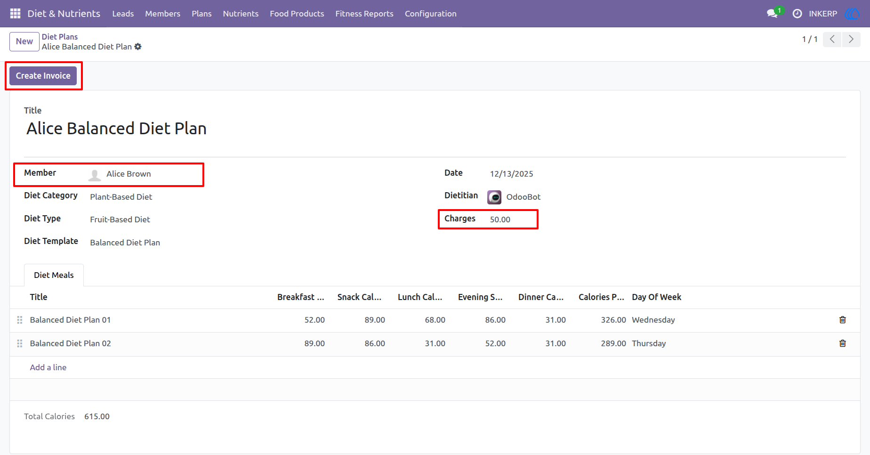Screen dimensions: 870x455
Task: Go back to Diet Plans breadcrumb
Action: 60,37
